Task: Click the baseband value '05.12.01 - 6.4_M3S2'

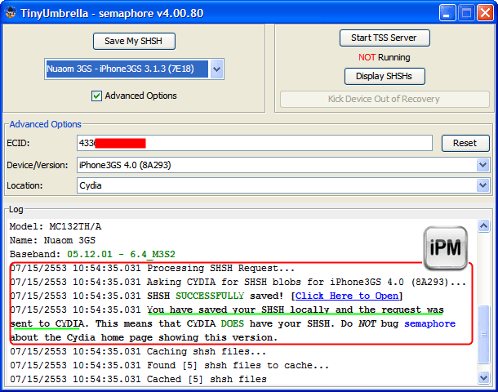Action: (x=121, y=254)
